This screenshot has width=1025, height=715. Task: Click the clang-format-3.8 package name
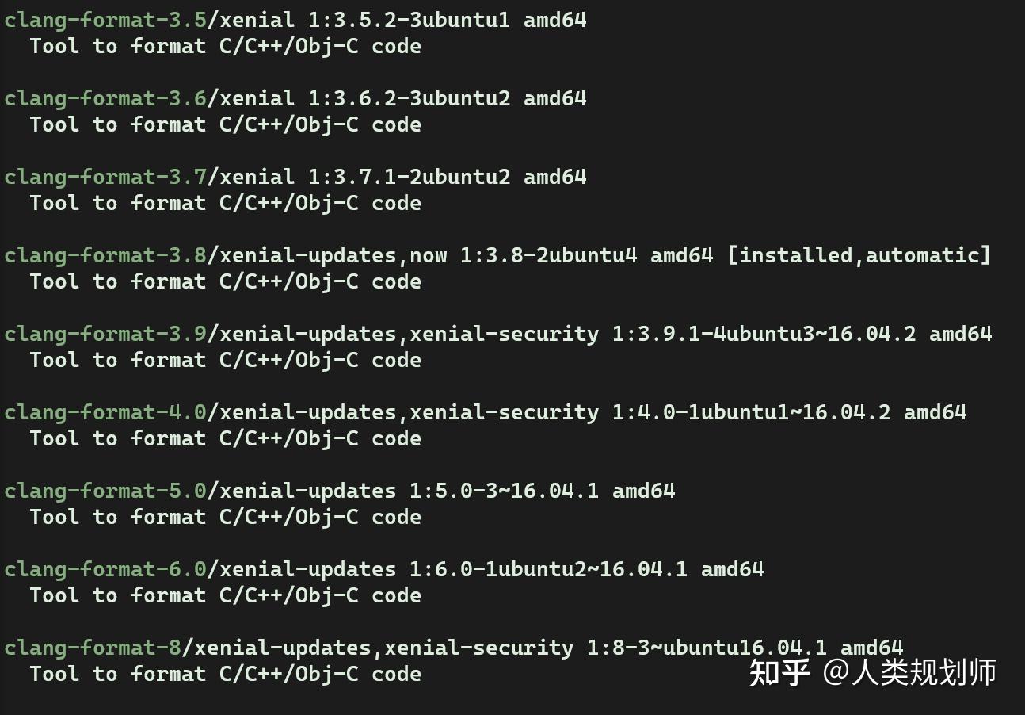(105, 256)
